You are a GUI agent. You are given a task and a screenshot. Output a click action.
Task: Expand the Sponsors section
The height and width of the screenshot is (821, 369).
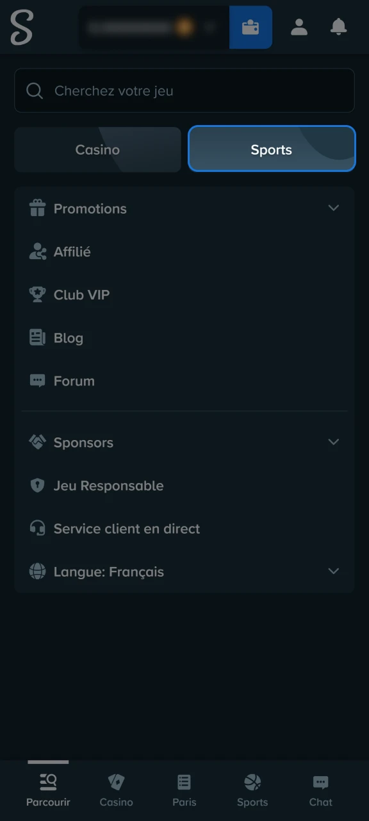tap(184, 442)
